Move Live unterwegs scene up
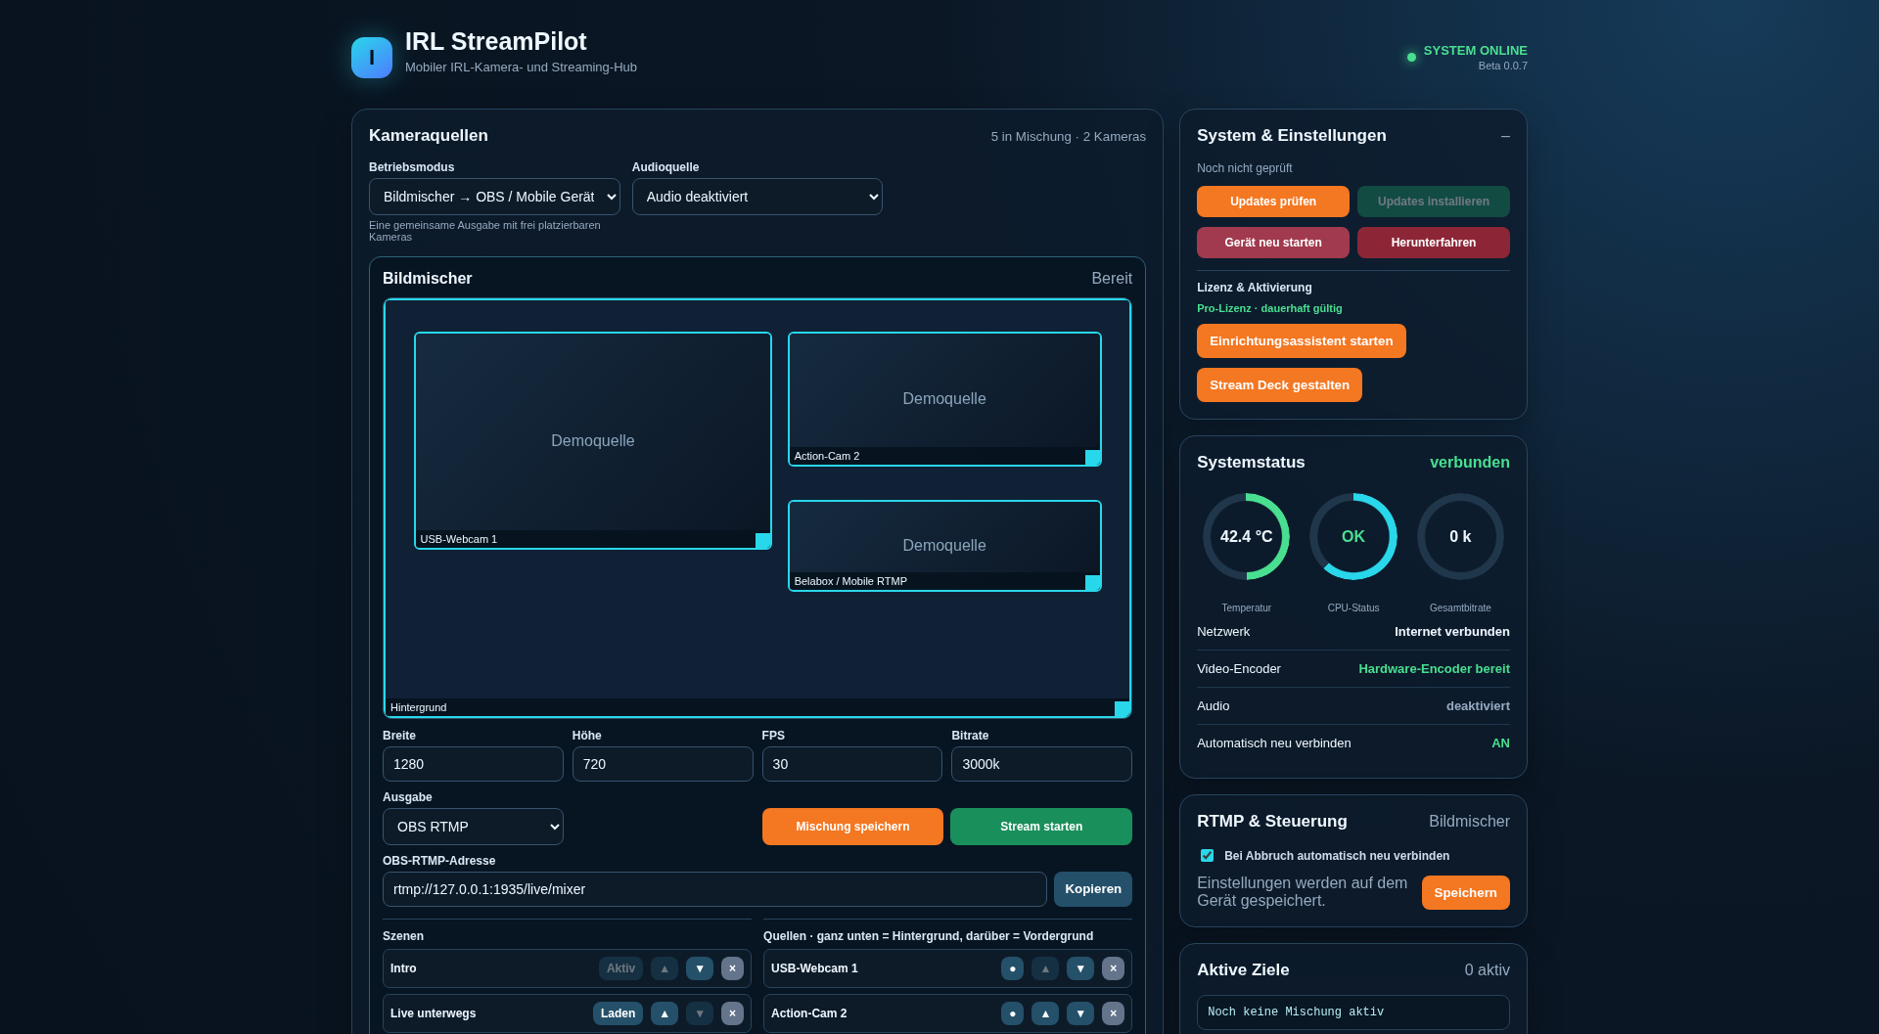 click(x=665, y=1013)
